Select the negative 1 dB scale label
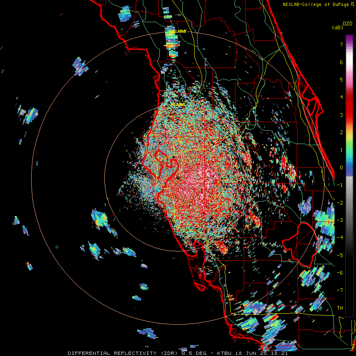Screen dimensions: 356x356 (x=340, y=185)
